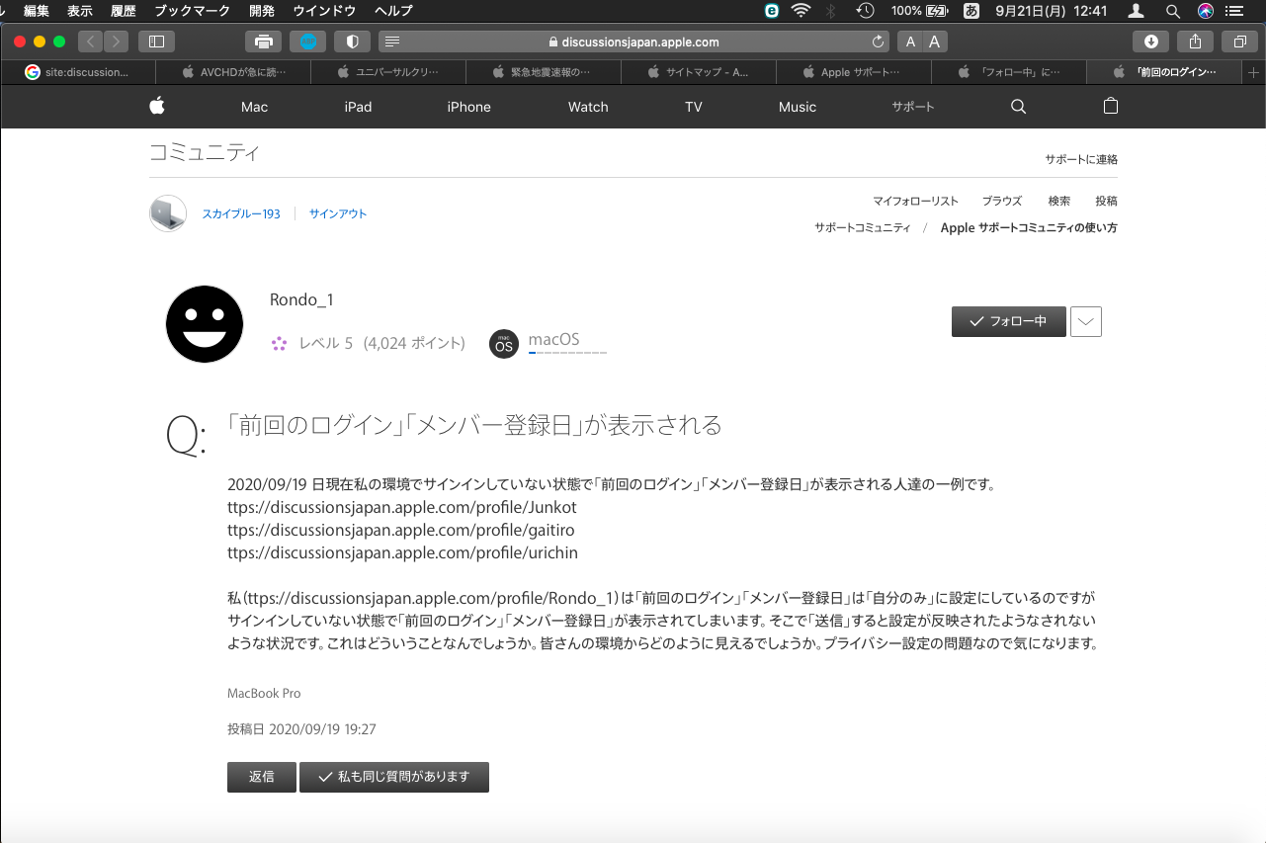Image resolution: width=1266 pixels, height=843 pixels.
Task: Make page text smaller with small A
Action: point(910,42)
